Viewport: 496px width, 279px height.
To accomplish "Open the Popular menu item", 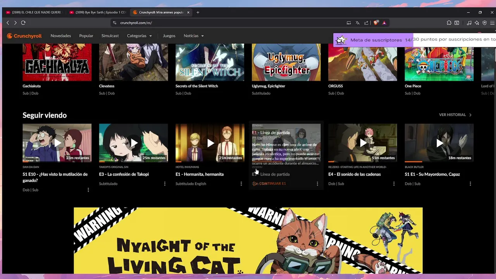I will pyautogui.click(x=86, y=36).
